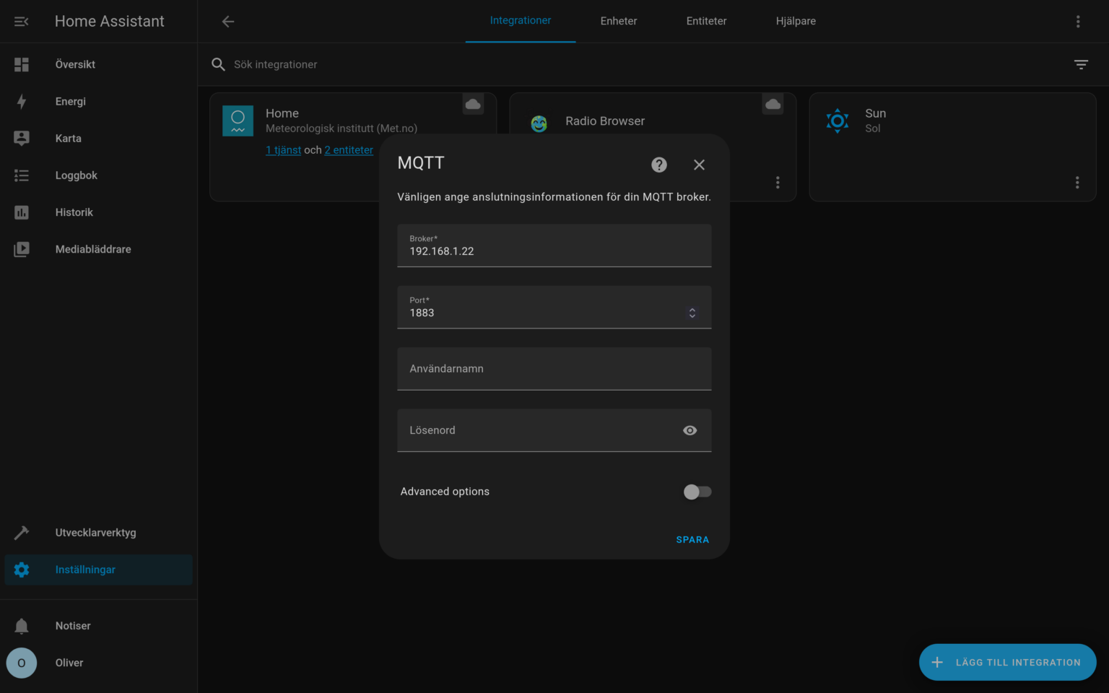Viewport: 1109px width, 693px height.
Task: Select the Energi lightning icon
Action: 22,101
